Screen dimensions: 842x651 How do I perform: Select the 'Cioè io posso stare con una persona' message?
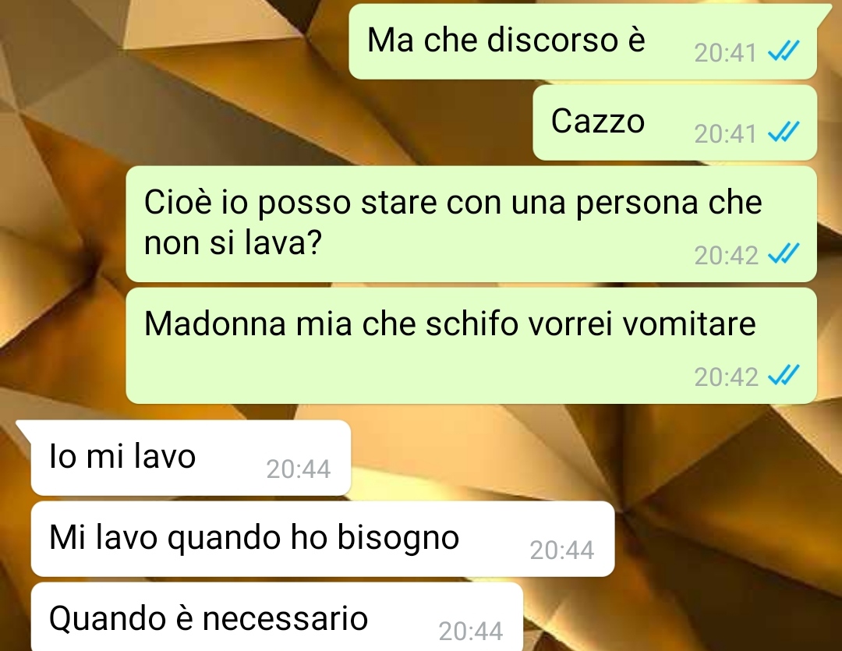pos(472,224)
